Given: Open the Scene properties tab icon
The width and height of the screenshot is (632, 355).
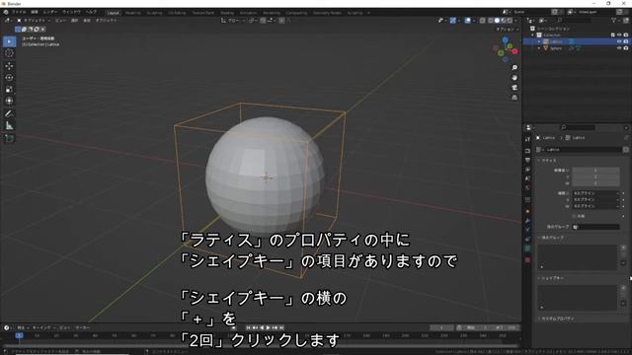Looking at the screenshot, I should pos(527,178).
